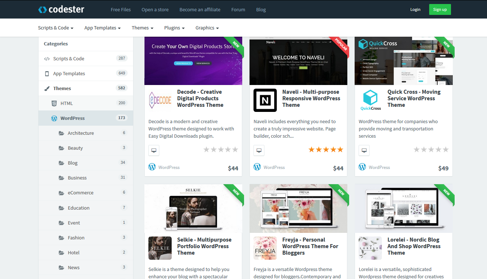Click the grey star rating on Quick Cross
This screenshot has height=279, width=487.
pyautogui.click(x=431, y=150)
